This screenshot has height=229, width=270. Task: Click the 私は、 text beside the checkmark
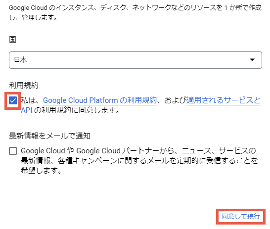31,100
